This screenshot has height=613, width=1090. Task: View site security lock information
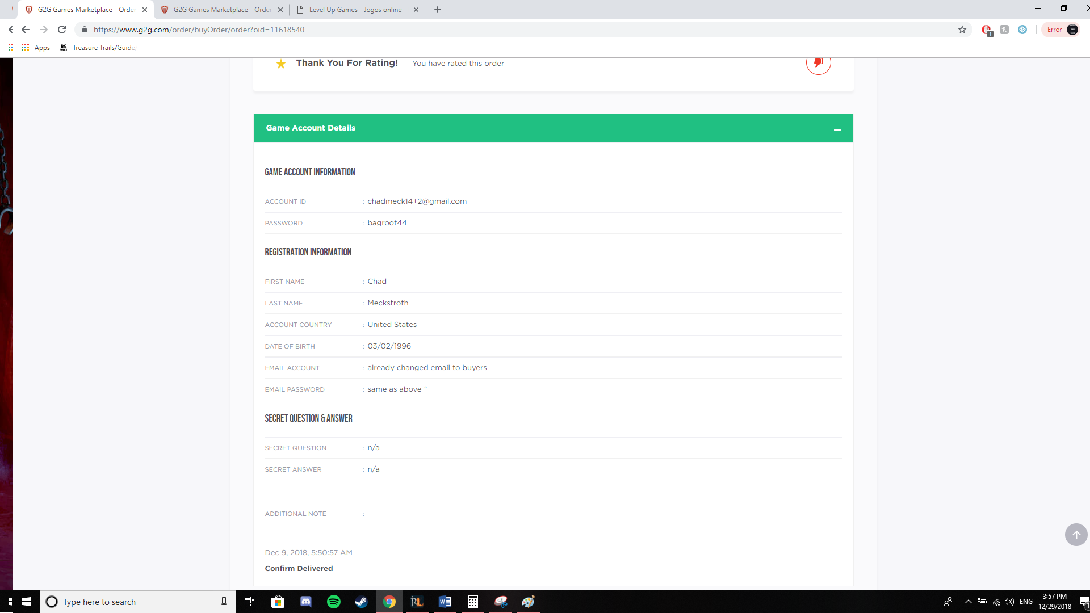[85, 30]
